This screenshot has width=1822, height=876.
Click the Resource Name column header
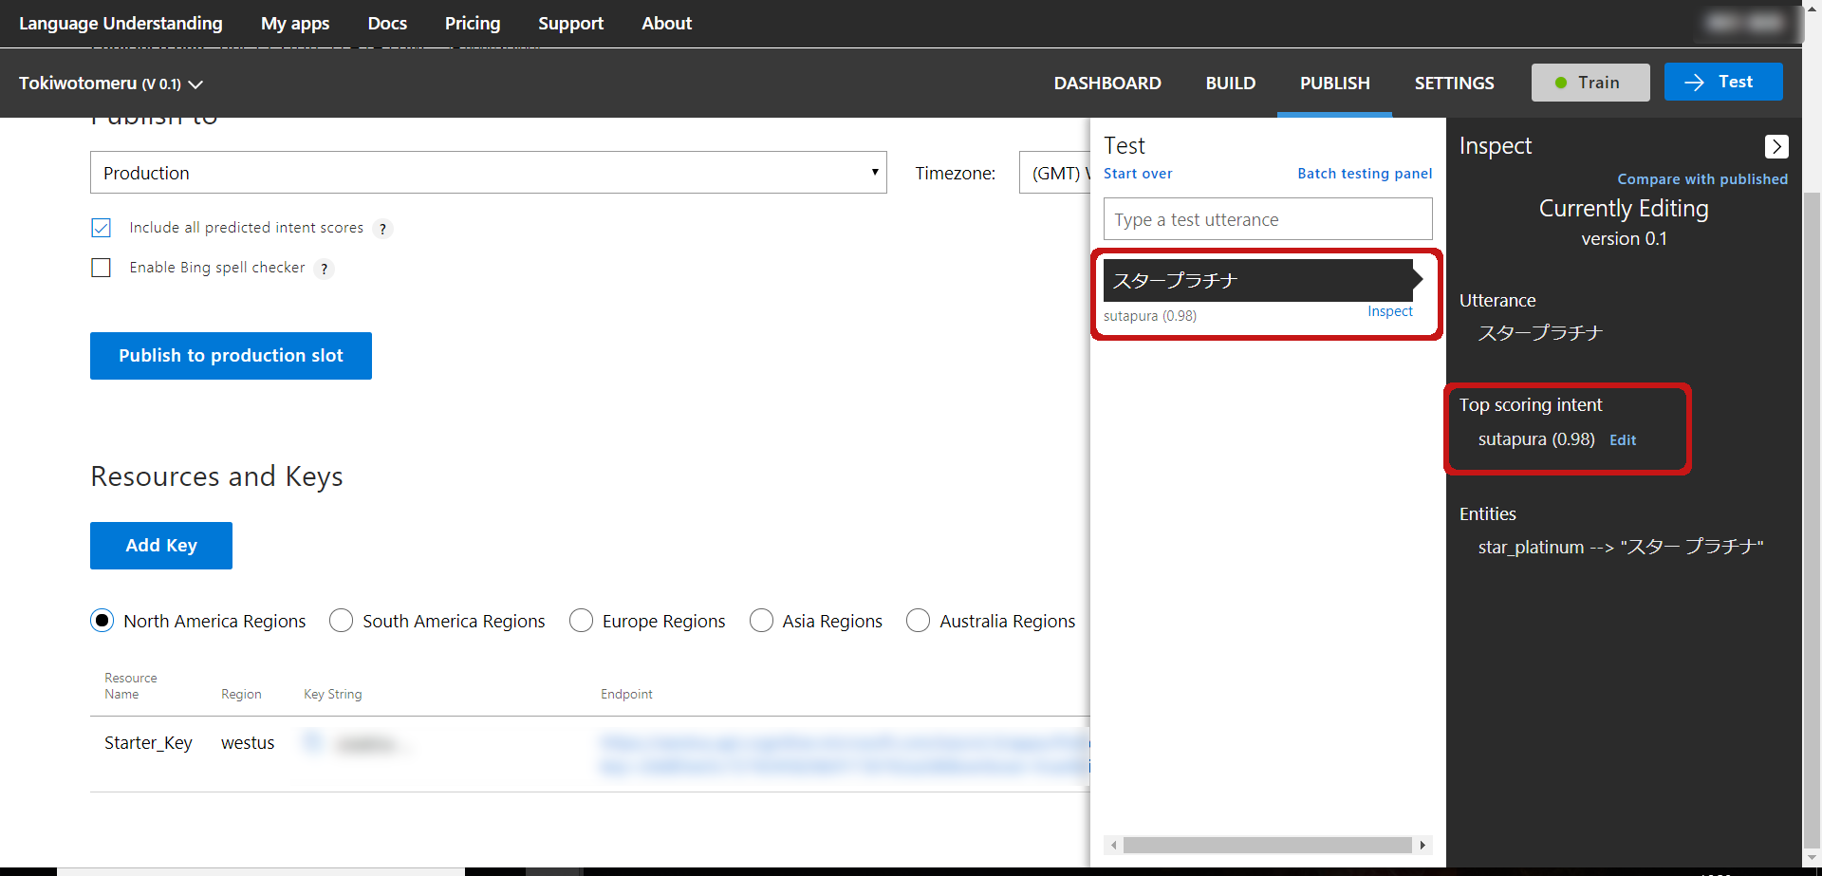pos(131,686)
